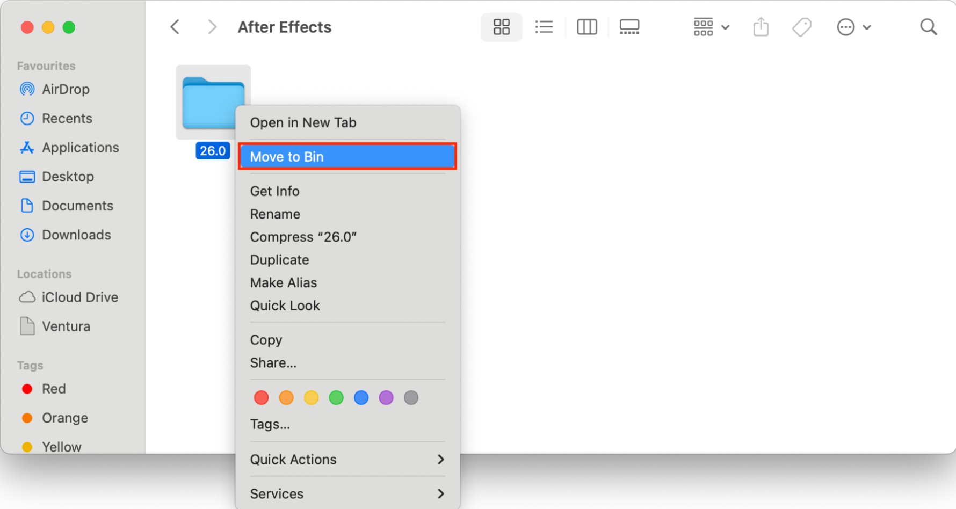Select the Applications sidebar item
The width and height of the screenshot is (956, 509).
coord(80,147)
